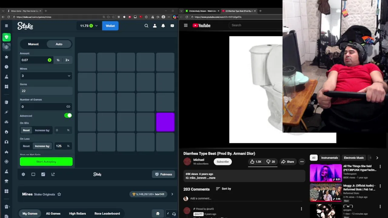This screenshot has width=388, height=218.
Task: Expand the top-win arrow next to hov141
Action: 172,194
